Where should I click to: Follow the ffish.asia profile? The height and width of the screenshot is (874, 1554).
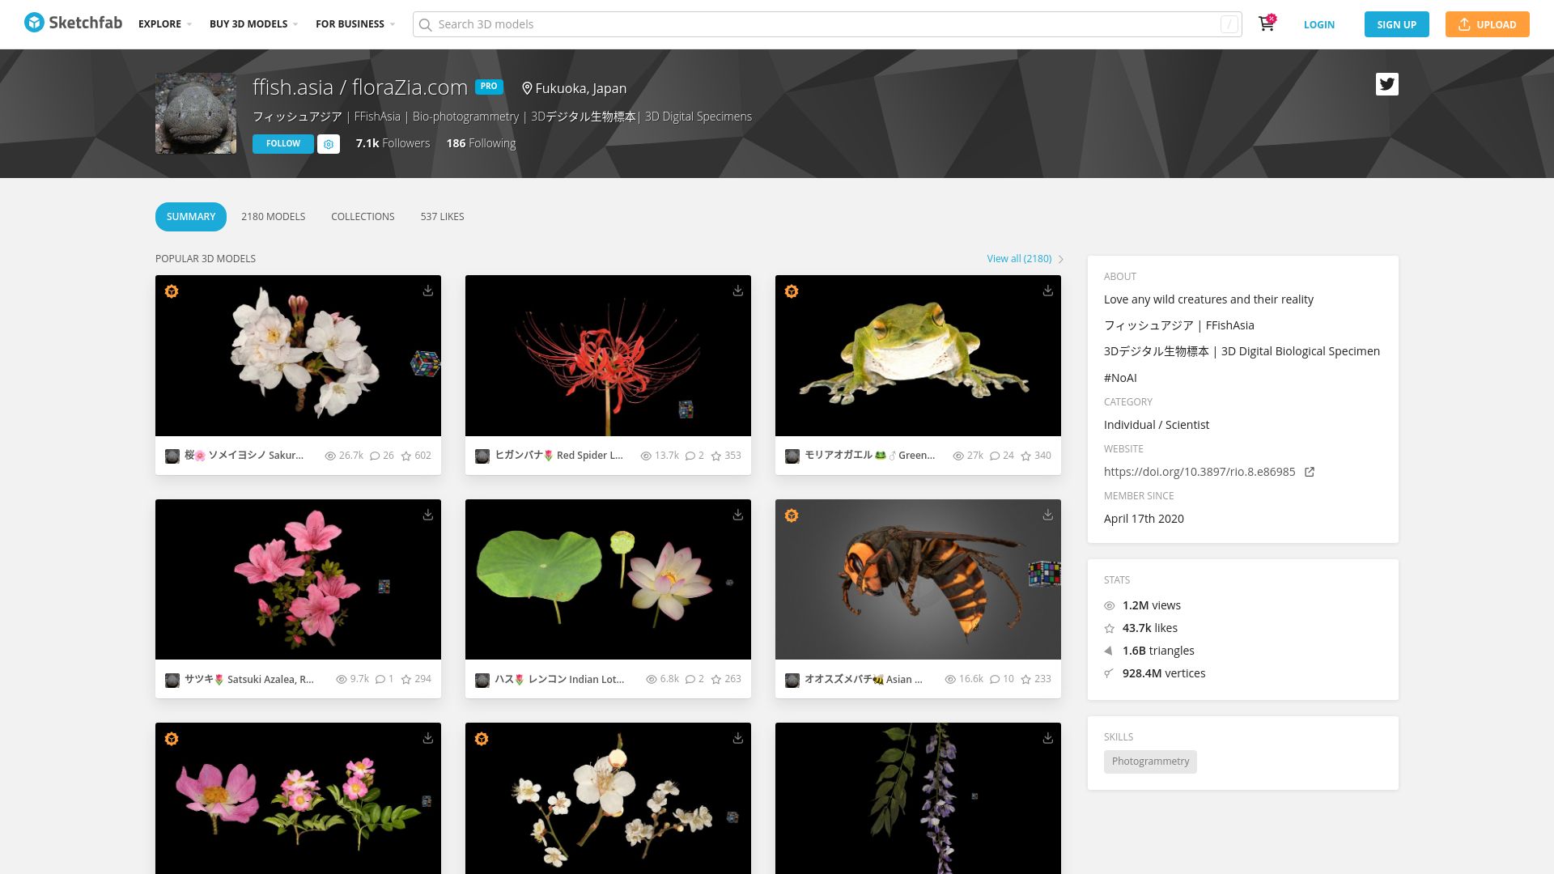coord(283,144)
